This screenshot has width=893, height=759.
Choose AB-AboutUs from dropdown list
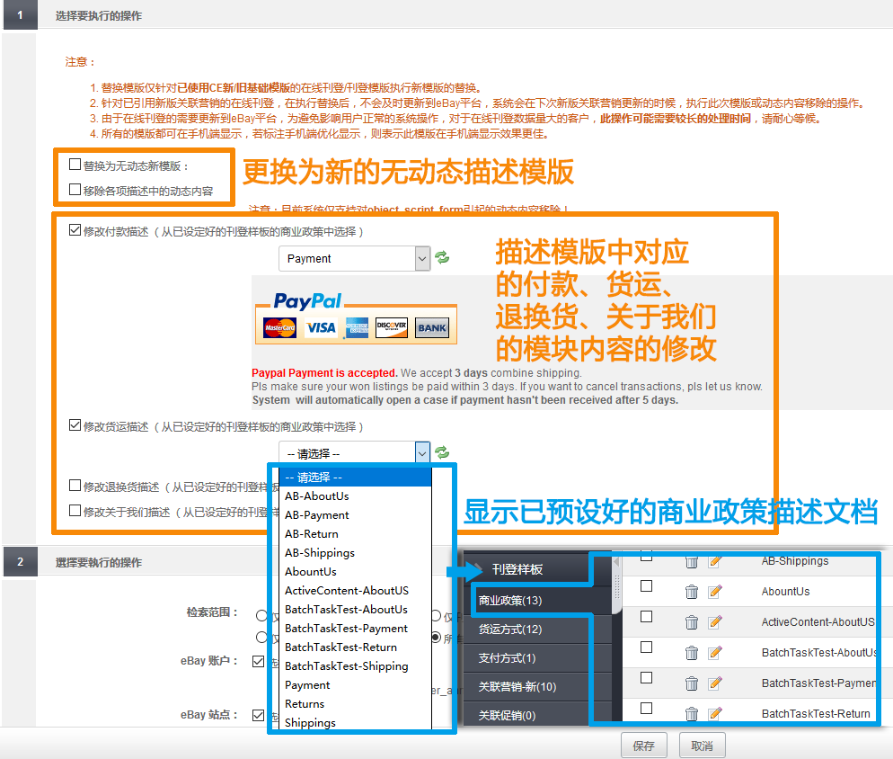pos(356,496)
